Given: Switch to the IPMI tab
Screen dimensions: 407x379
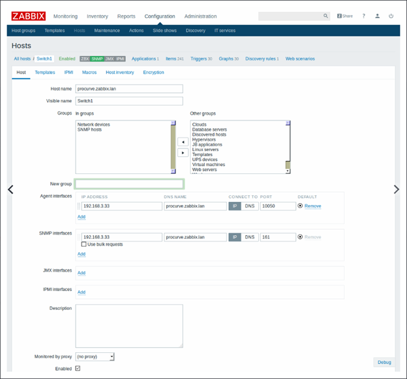Looking at the screenshot, I should coord(68,72).
